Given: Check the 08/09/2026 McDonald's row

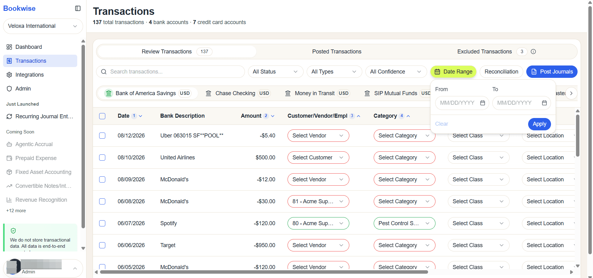Looking at the screenshot, I should 102,179.
